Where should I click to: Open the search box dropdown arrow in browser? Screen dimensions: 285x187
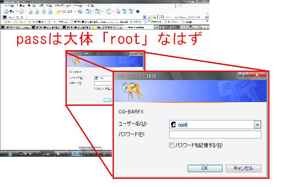(x=208, y=17)
